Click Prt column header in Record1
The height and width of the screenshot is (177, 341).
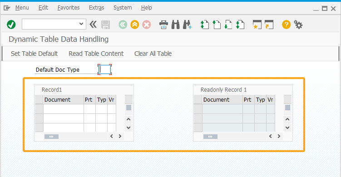89,99
